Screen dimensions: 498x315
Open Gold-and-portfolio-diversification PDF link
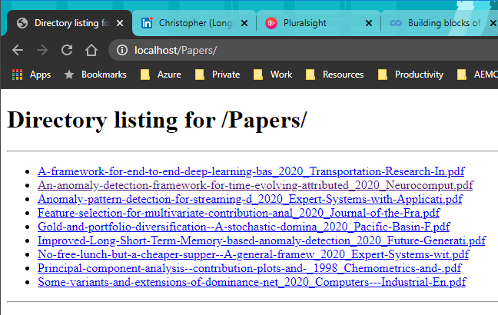coord(244,227)
